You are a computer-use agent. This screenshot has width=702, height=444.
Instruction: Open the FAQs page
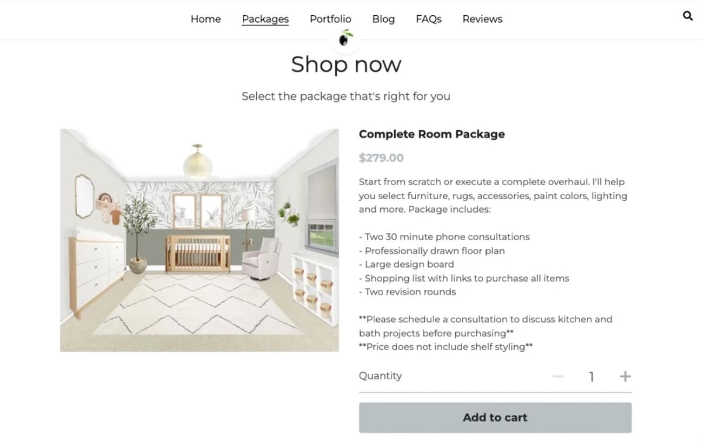[429, 19]
